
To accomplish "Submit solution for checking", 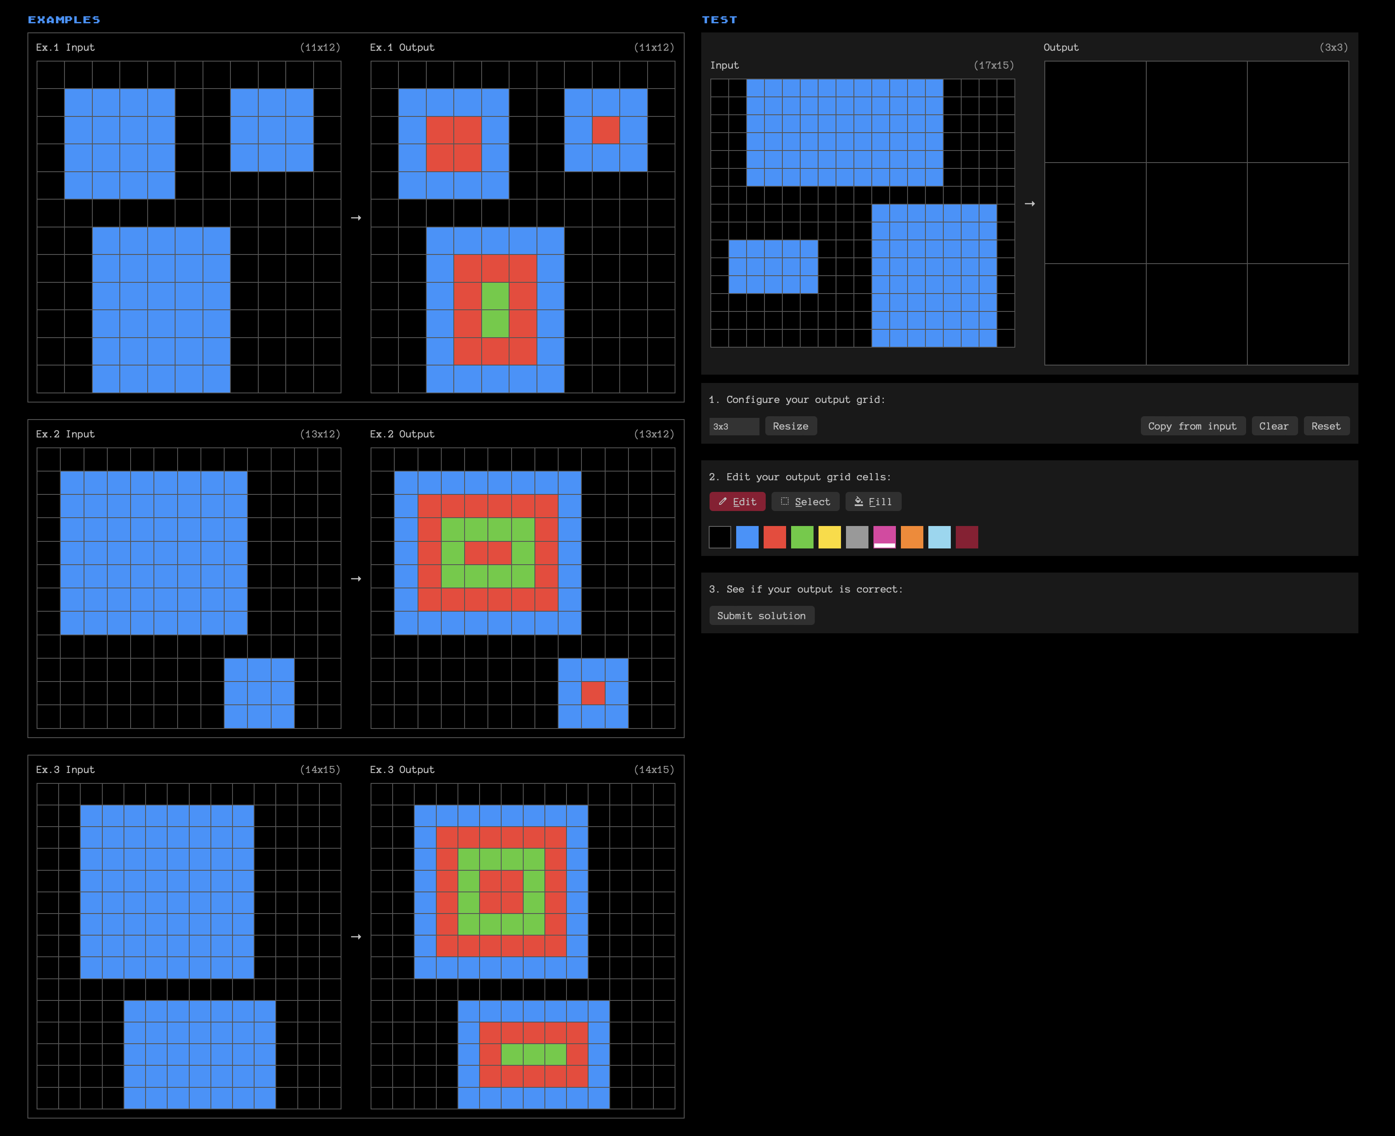I will click(761, 615).
